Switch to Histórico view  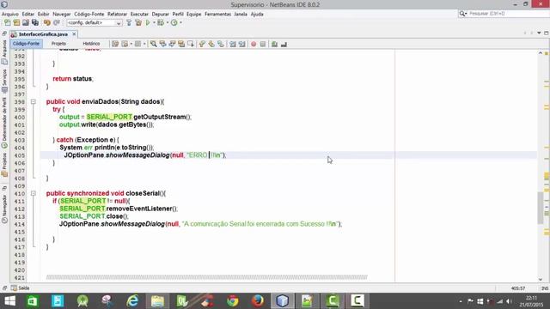[91, 44]
